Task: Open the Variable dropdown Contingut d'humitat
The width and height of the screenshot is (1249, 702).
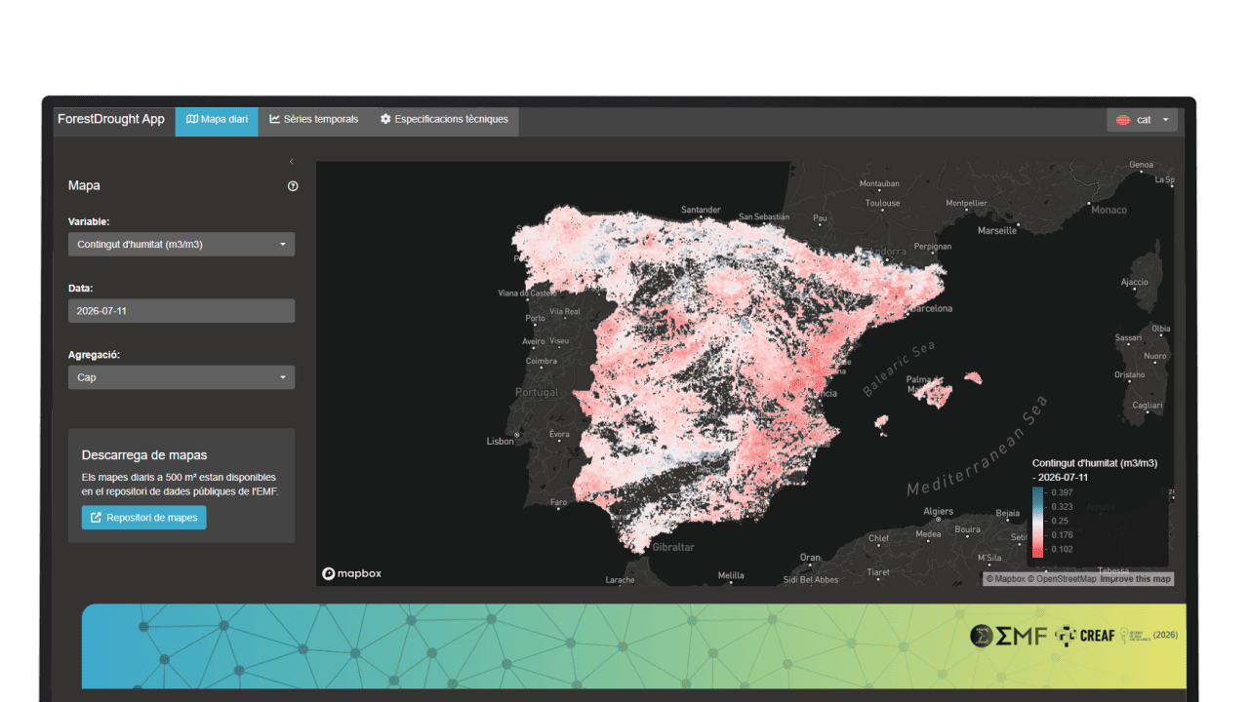Action: point(181,245)
